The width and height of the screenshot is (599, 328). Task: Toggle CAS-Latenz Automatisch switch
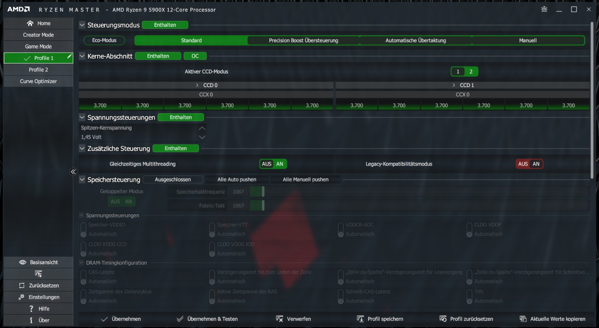[83, 277]
